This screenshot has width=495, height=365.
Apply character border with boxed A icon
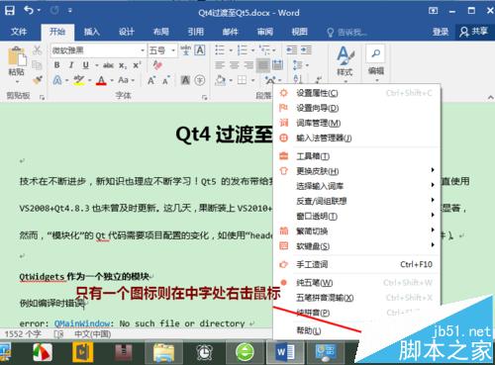pyautogui.click(x=200, y=50)
